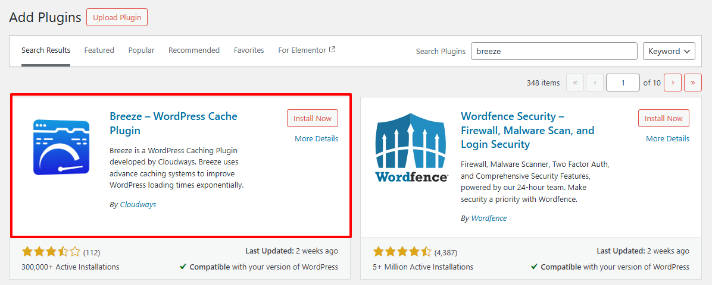The width and height of the screenshot is (712, 285).
Task: Install the Wordfence Security plugin
Action: [664, 118]
